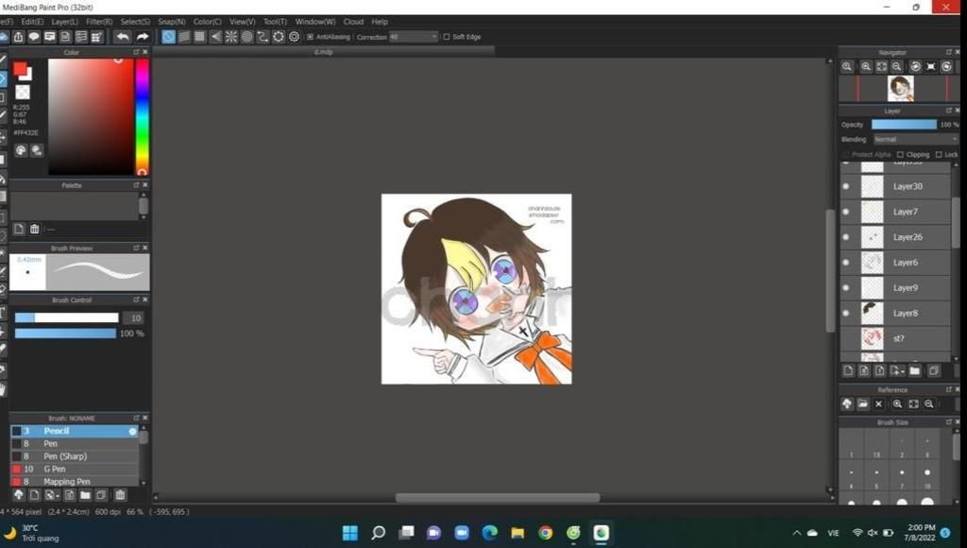
Task: Hide Layer26 visibility dot
Action: 846,237
